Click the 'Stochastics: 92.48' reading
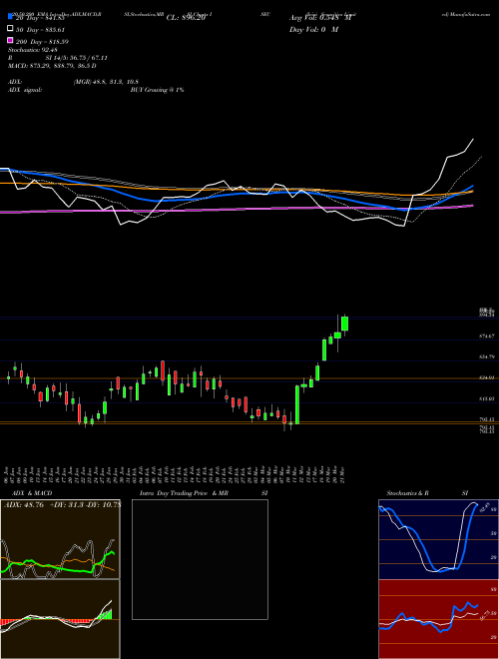499x659 pixels. [33, 50]
